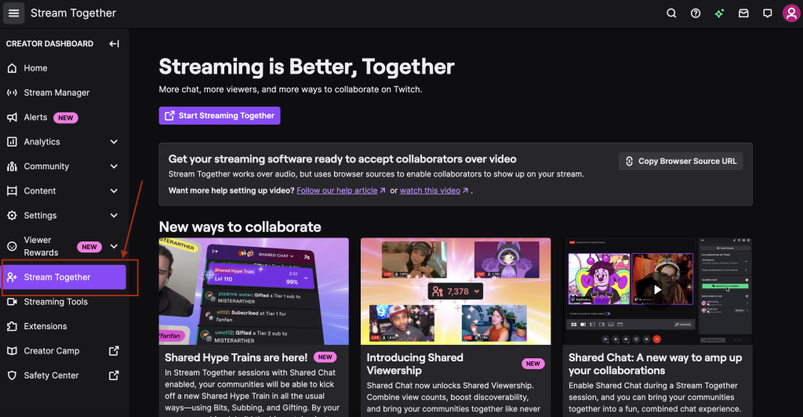Click the Streaming is Better, Together headline
803x417 pixels.
point(307,67)
